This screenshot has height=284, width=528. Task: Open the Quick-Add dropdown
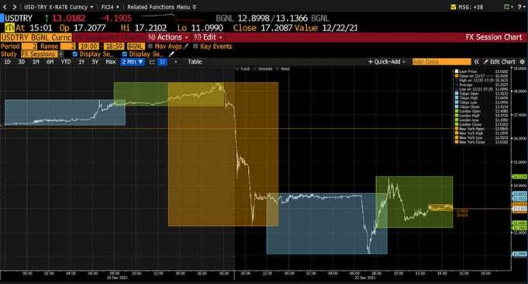point(387,62)
